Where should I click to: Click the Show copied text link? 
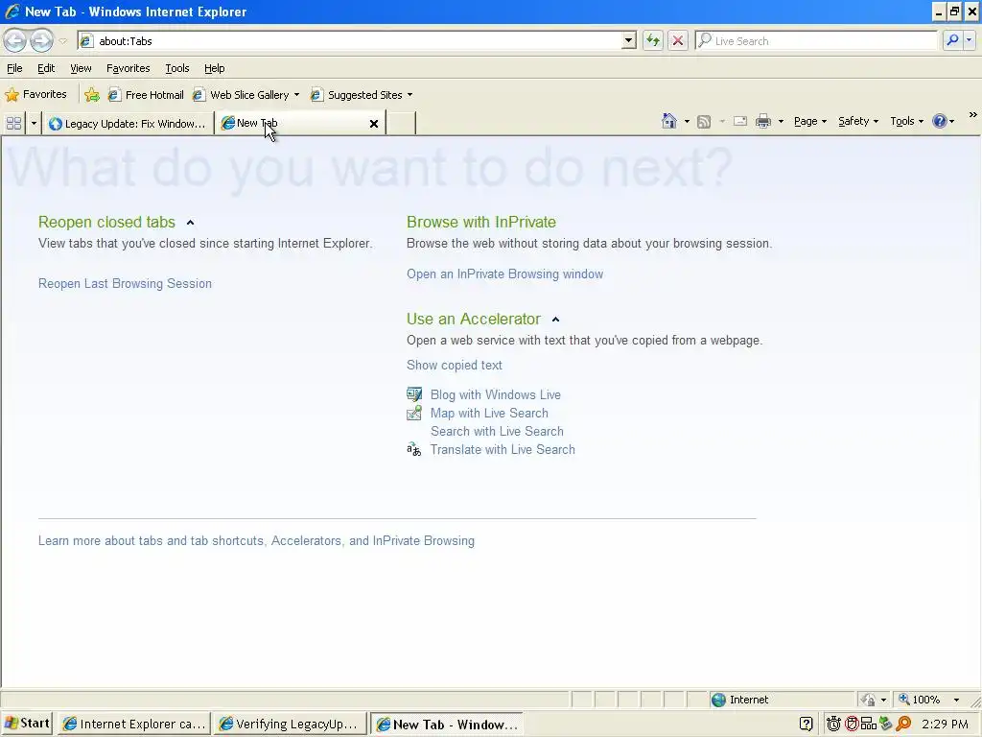454,365
